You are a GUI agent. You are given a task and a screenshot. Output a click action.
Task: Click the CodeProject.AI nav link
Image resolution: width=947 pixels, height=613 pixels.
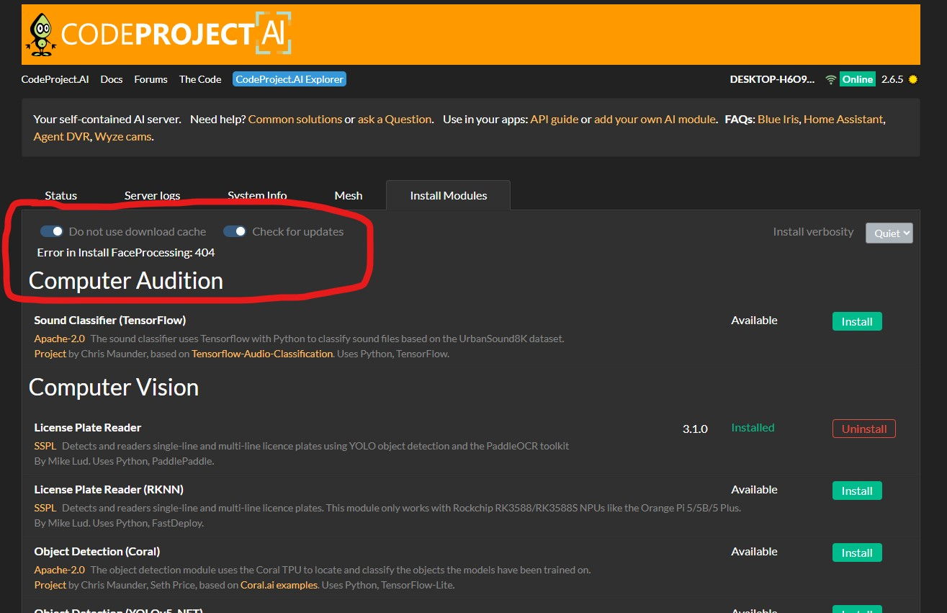55,79
